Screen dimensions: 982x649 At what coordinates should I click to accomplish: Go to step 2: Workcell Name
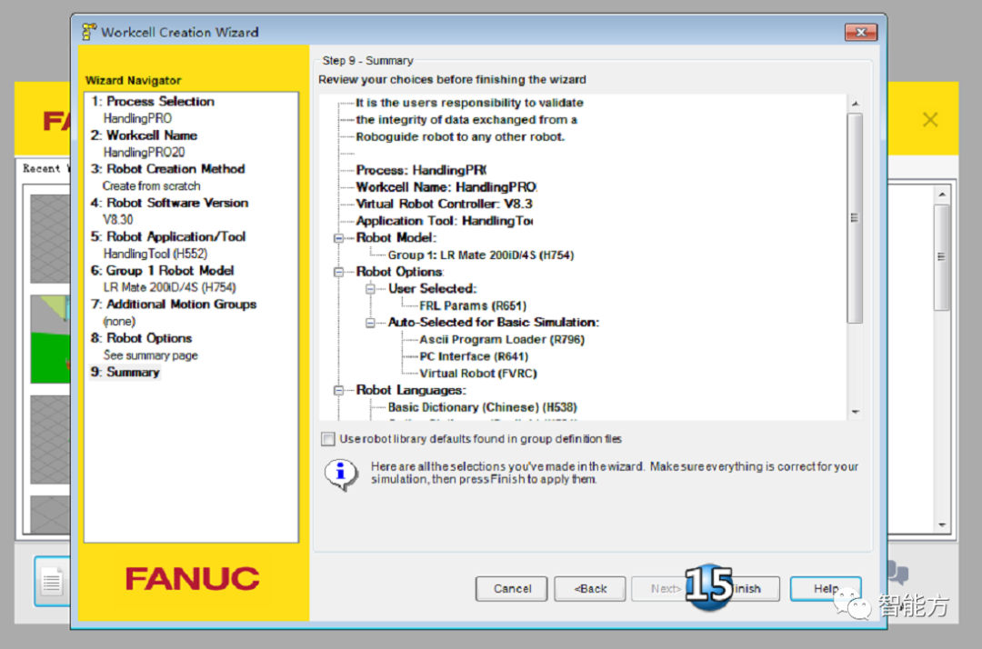144,135
